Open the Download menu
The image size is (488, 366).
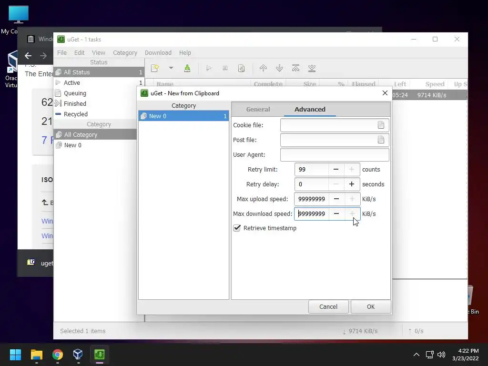[158, 52]
